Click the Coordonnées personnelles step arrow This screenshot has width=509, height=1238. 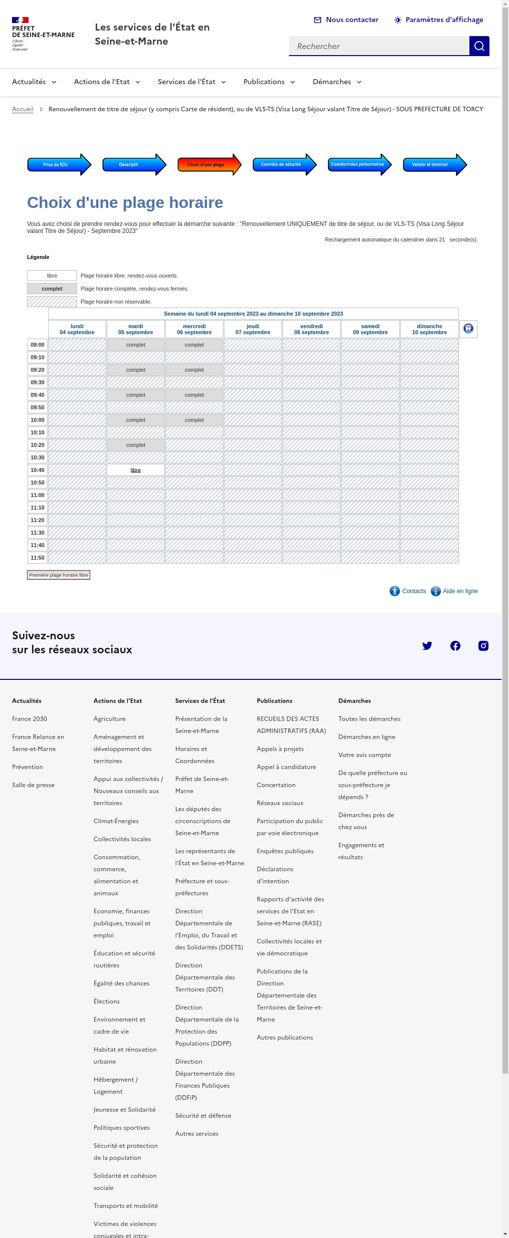click(x=360, y=164)
